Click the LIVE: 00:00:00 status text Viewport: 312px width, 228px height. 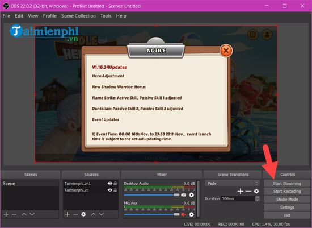click(197, 224)
